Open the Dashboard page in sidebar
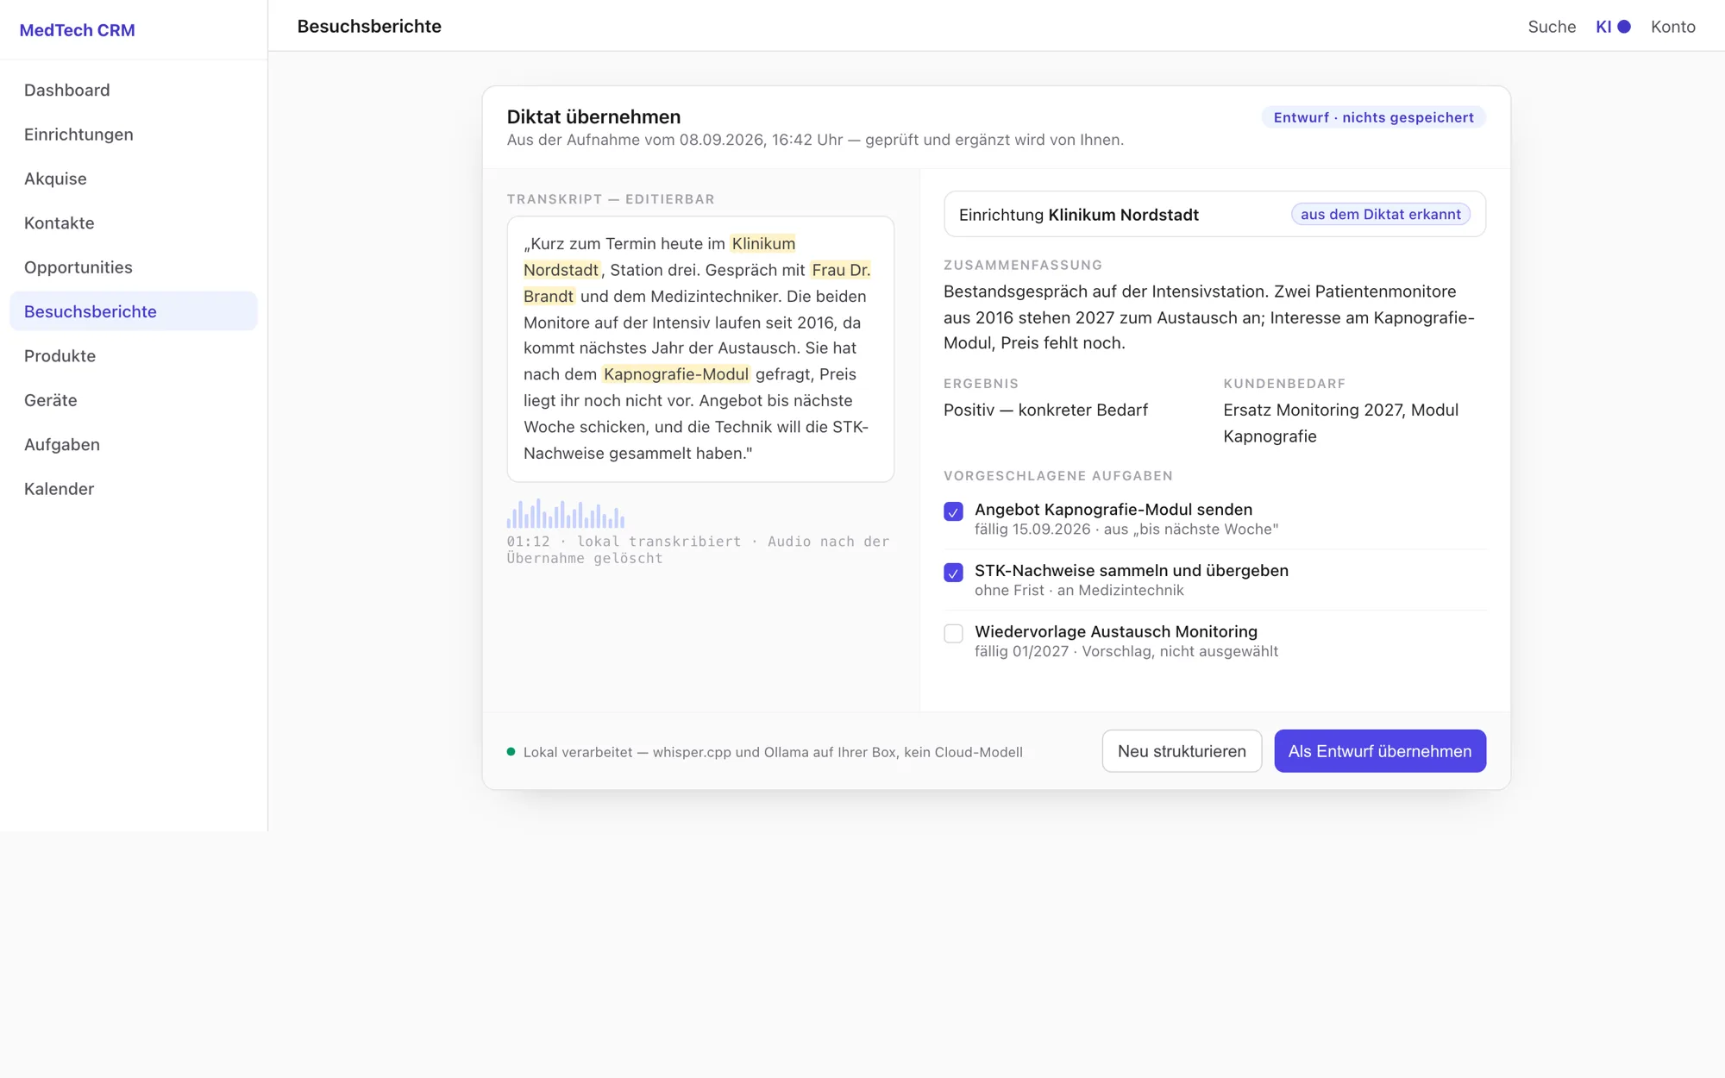This screenshot has height=1078, width=1725. coord(134,90)
